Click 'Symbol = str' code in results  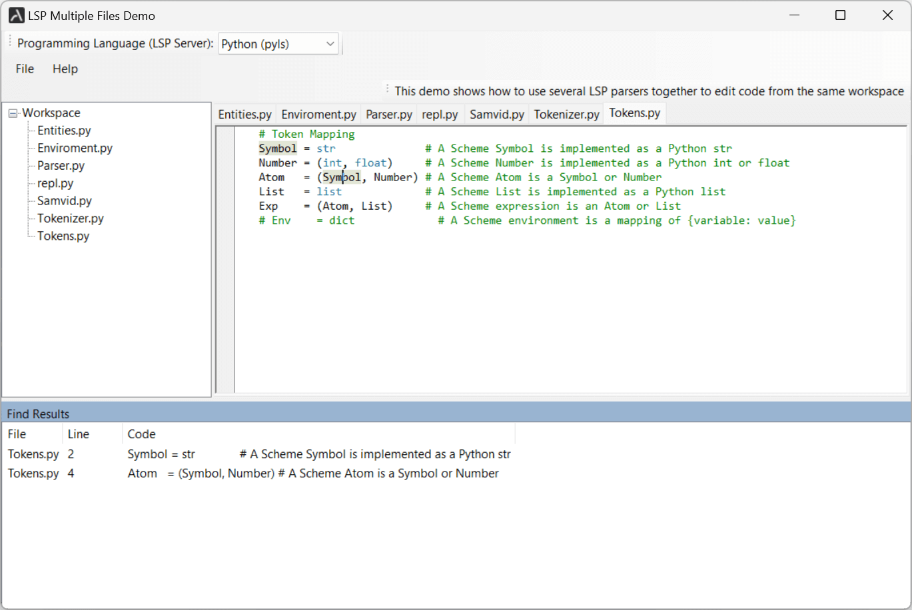[161, 454]
